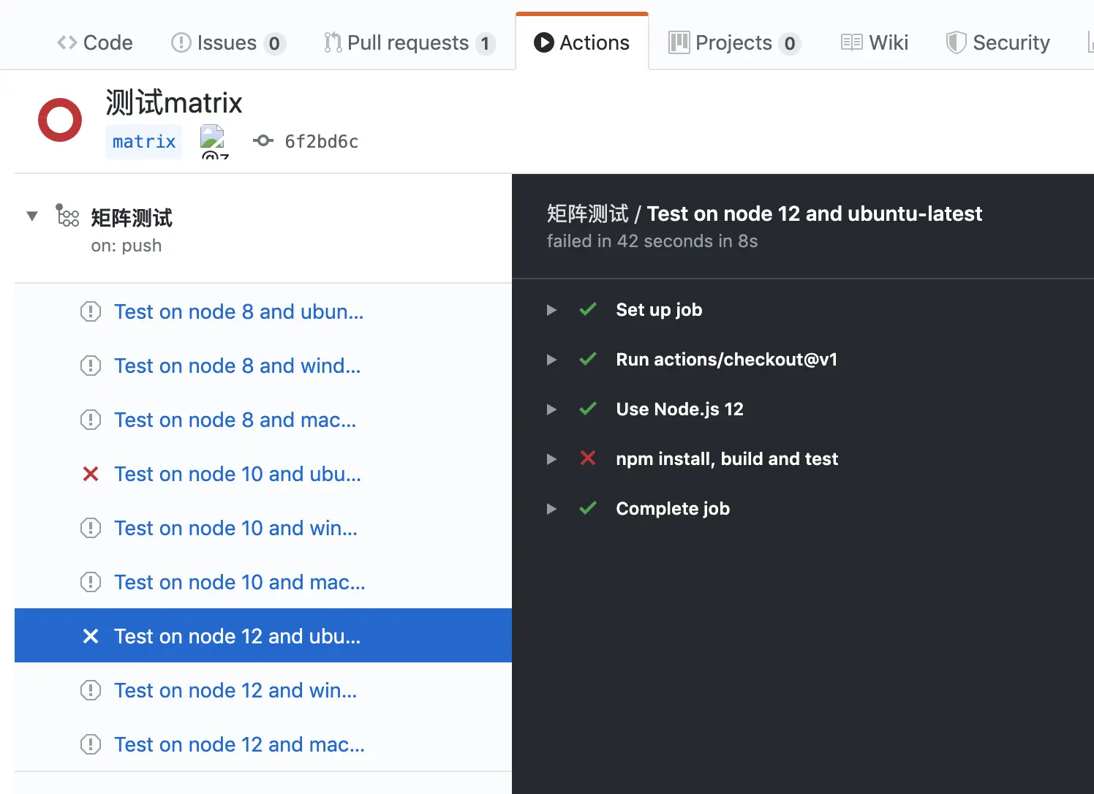Click green check beside Use Node.js 12
Viewport: 1094px width, 794px height.
(x=588, y=409)
